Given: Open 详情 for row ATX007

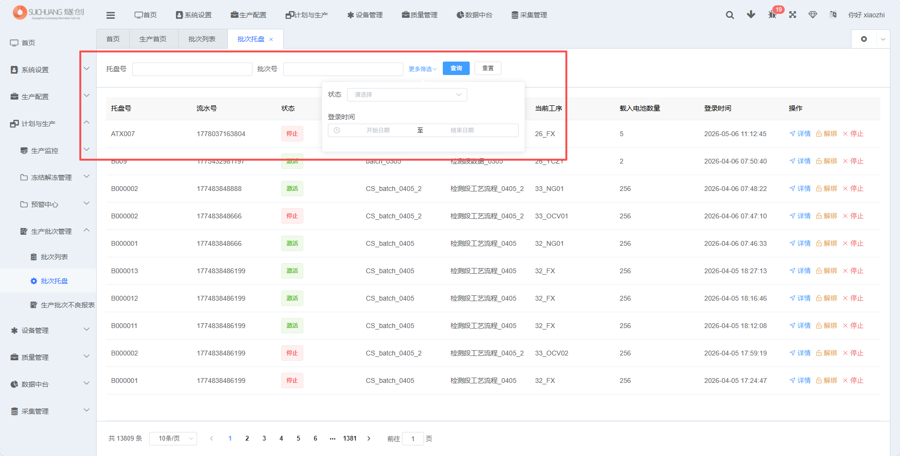Looking at the screenshot, I should 800,134.
